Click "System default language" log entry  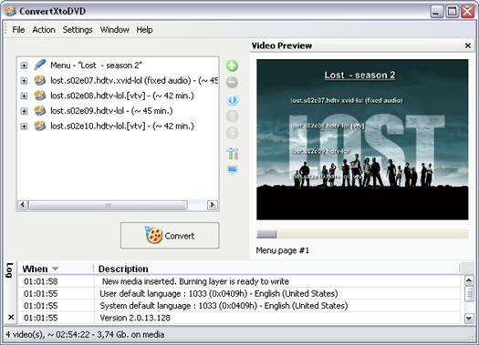pyautogui.click(x=224, y=306)
